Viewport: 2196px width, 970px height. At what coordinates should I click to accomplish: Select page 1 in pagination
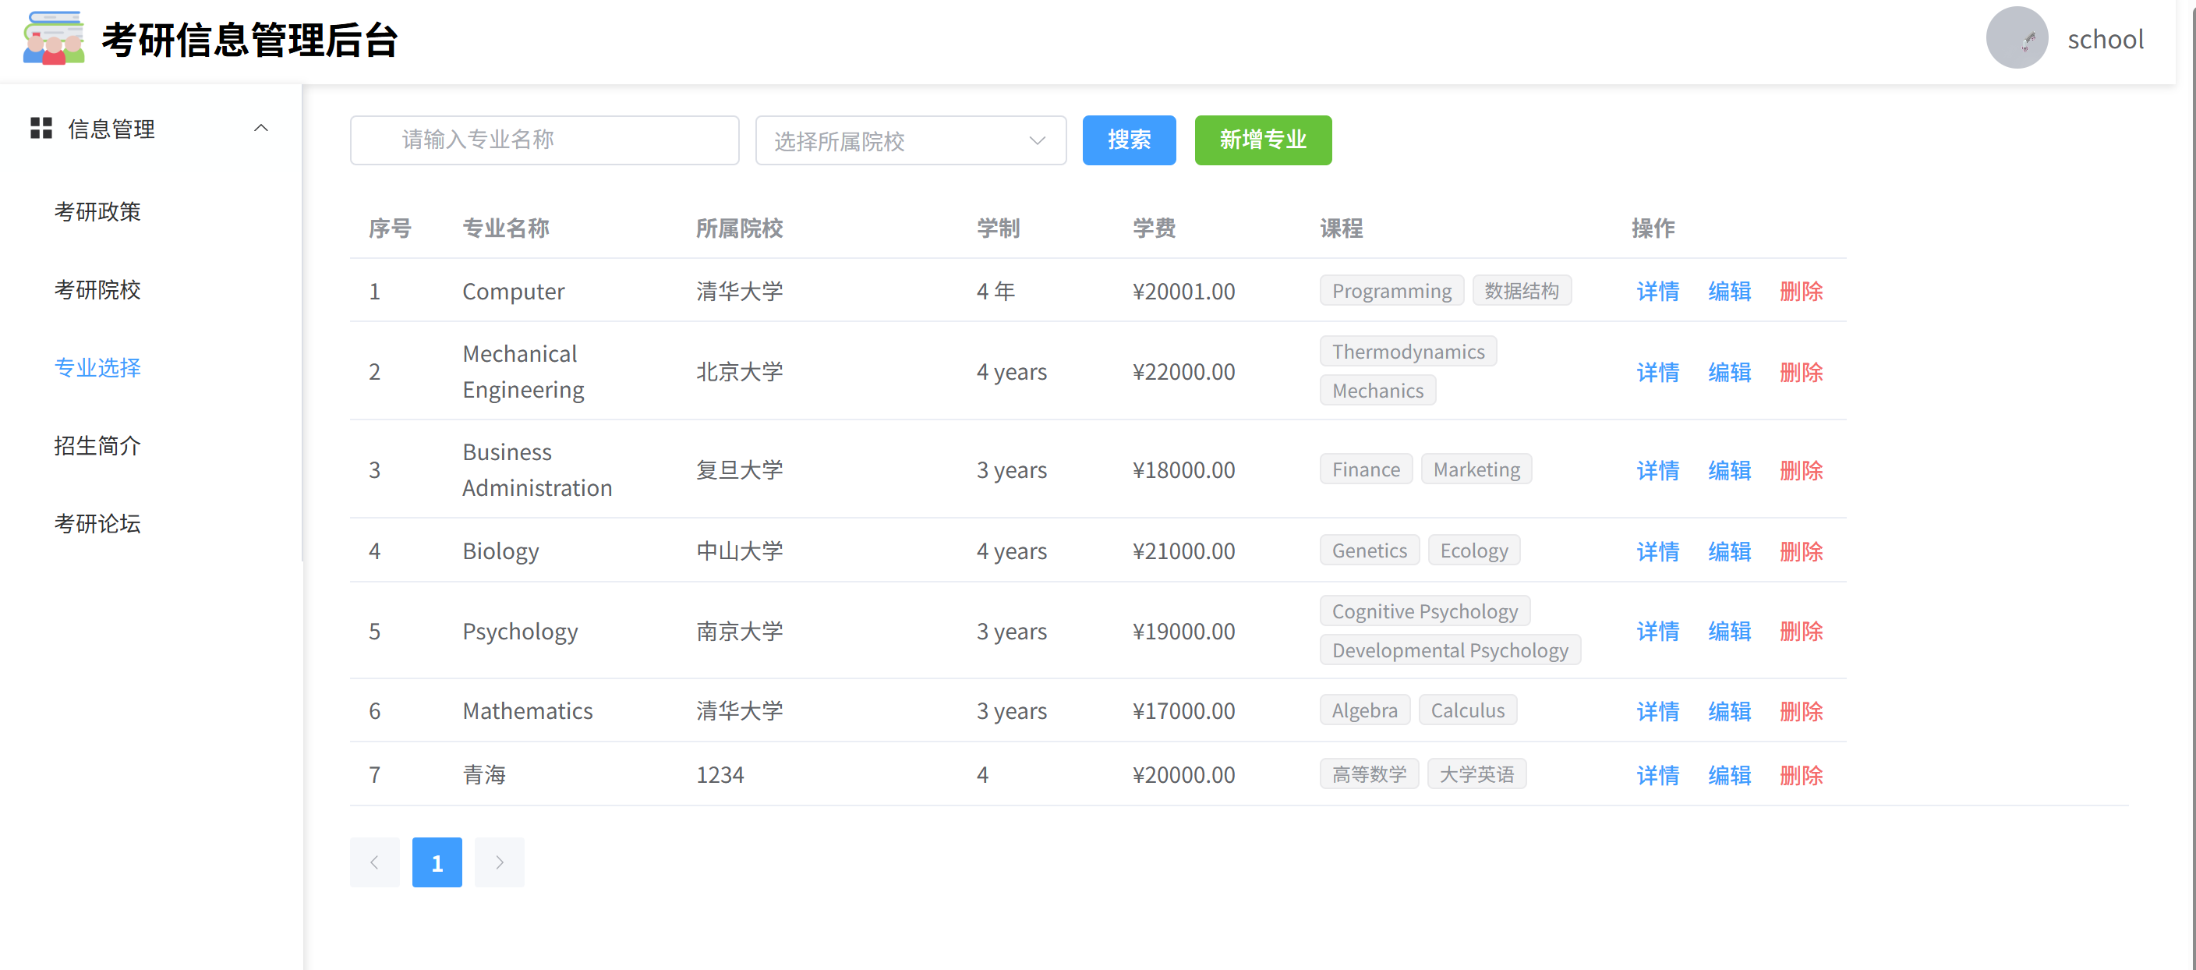tap(437, 862)
